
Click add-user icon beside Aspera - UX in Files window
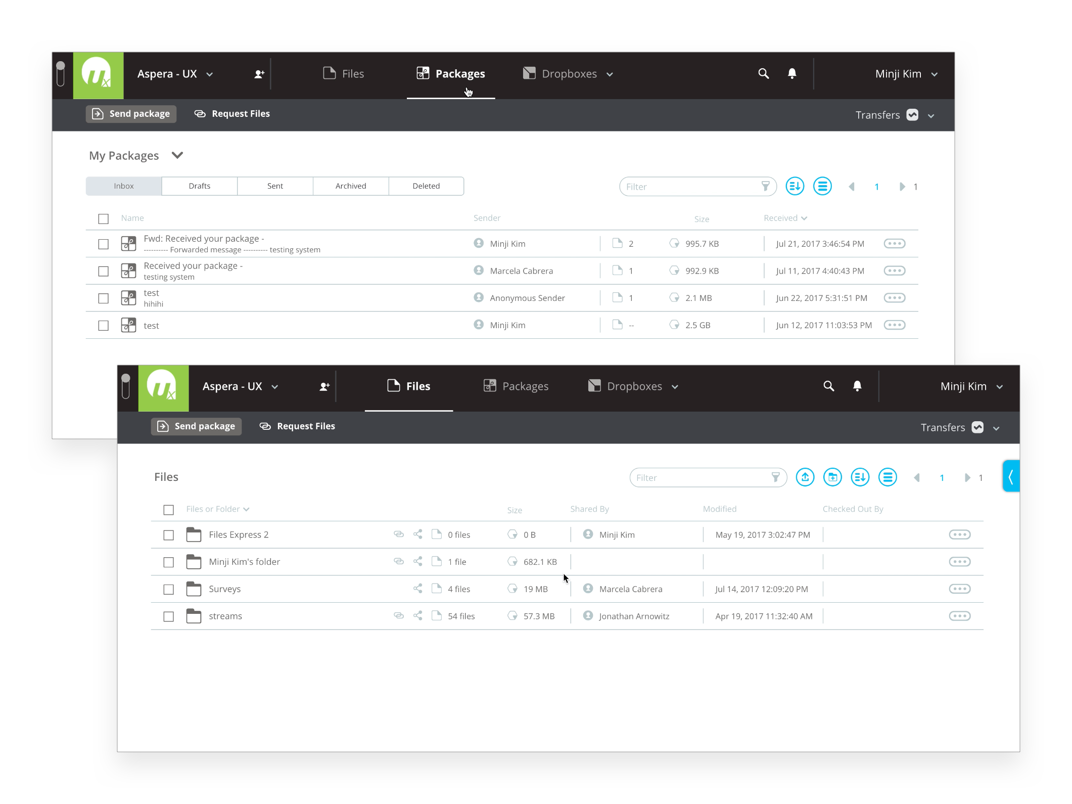324,387
